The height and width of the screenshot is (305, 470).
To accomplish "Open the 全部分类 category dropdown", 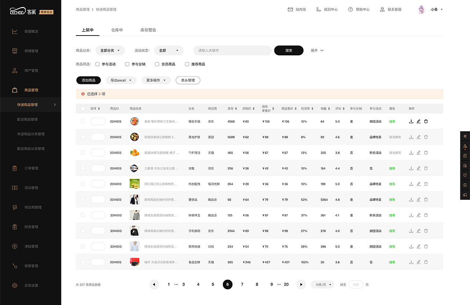I will click(110, 50).
